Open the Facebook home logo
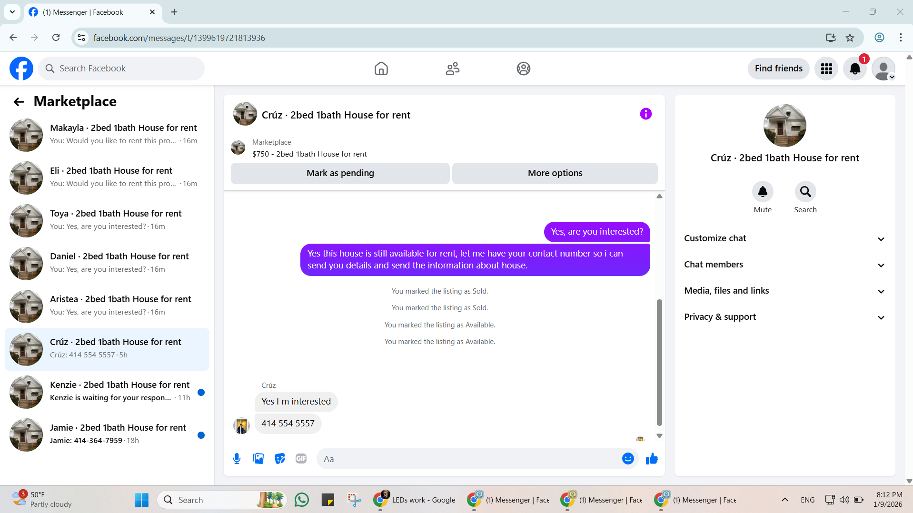 pyautogui.click(x=21, y=69)
